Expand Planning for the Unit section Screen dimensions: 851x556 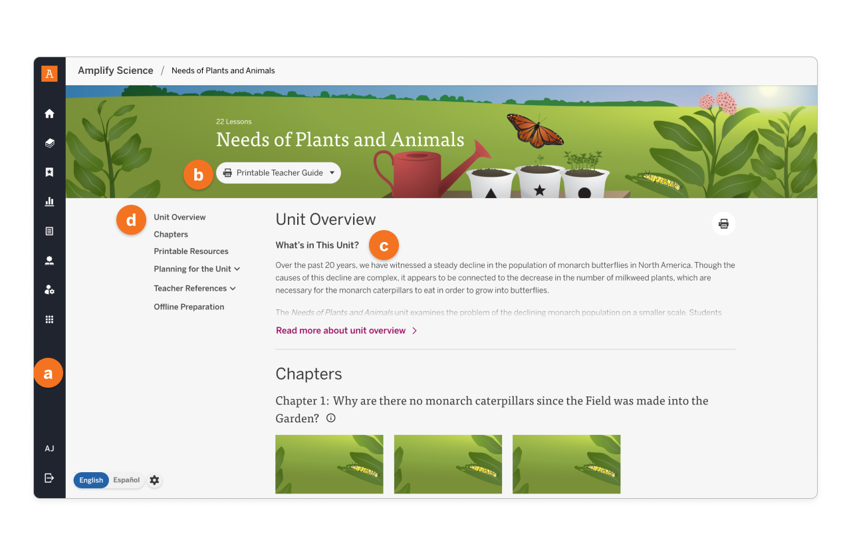click(x=197, y=269)
